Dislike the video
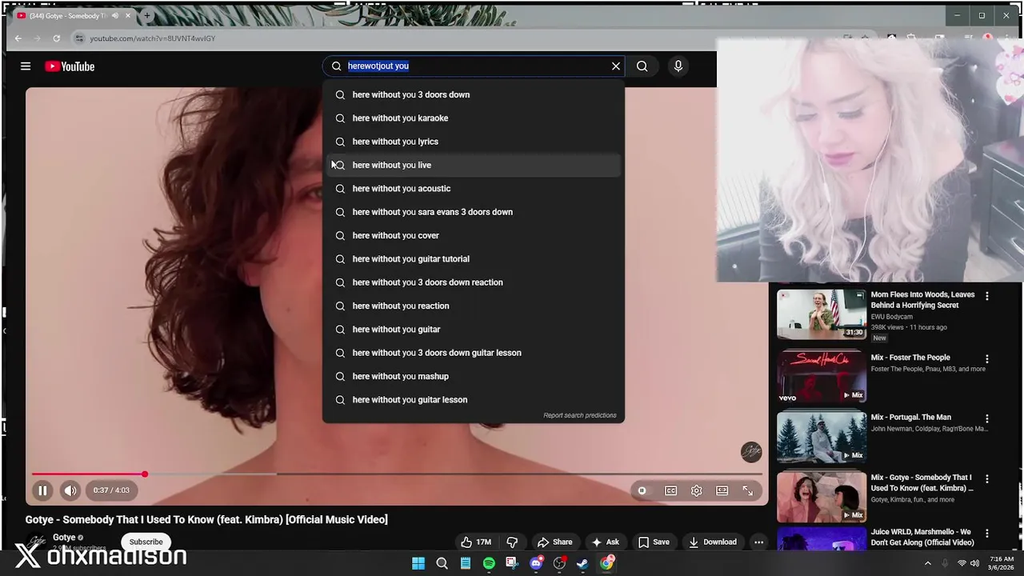The width and height of the screenshot is (1024, 576). 512,542
